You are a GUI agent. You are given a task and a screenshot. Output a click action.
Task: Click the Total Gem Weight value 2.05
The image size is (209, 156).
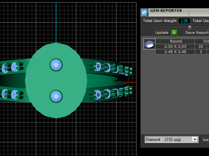(x=184, y=21)
